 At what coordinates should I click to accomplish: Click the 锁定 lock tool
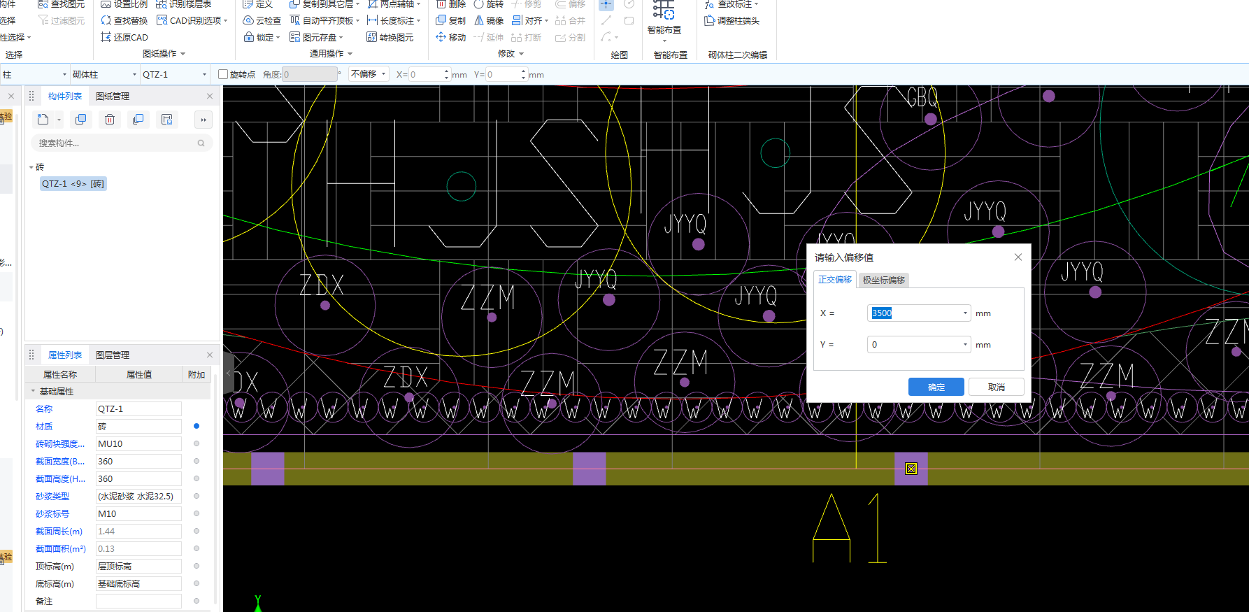pyautogui.click(x=262, y=37)
